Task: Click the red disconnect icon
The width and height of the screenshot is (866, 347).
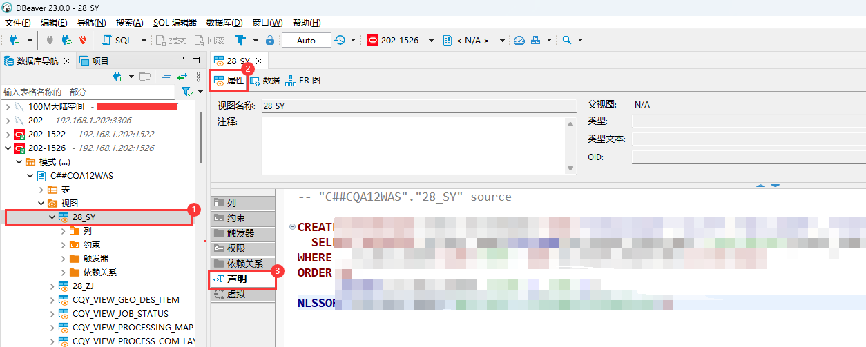Action: click(x=83, y=40)
